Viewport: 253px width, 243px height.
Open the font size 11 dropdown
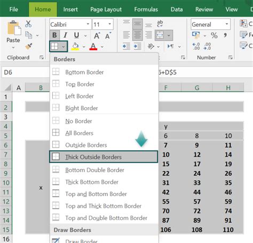pos(109,24)
